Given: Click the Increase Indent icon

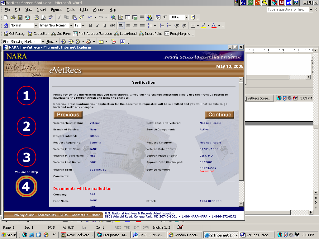Looking at the screenshot, I should (x=184, y=26).
